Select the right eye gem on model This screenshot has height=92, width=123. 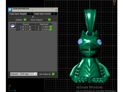click(x=99, y=42)
